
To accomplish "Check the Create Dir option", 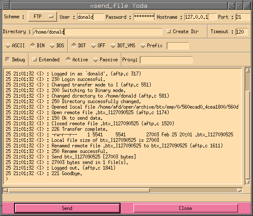I will pos(182,32).
